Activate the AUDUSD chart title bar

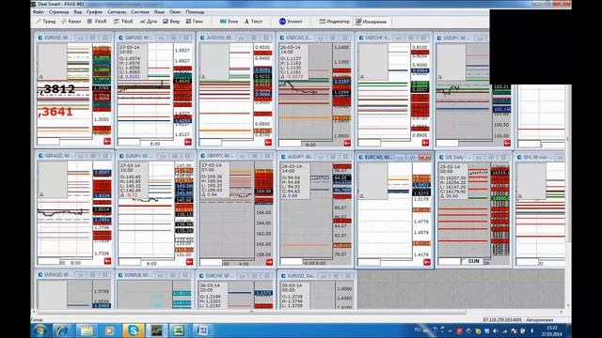click(235, 38)
